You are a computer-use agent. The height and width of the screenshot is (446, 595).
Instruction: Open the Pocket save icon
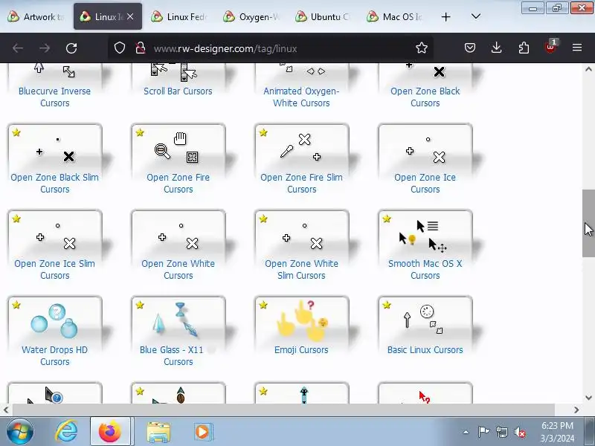point(470,48)
